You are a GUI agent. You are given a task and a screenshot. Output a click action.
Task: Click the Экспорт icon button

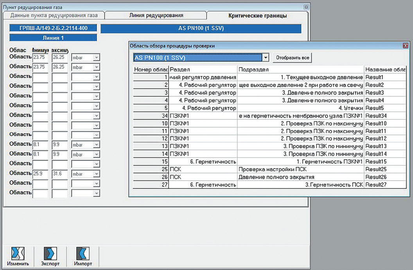[50, 256]
